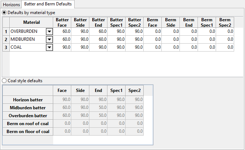Click the Berm Spec2 value for COAL
Screen dimensions: 245x150
tap(225, 47)
